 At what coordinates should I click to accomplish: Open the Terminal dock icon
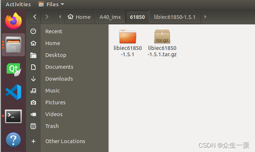coord(13,116)
